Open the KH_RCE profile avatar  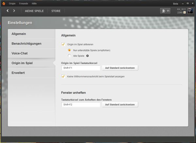tap(190, 11)
